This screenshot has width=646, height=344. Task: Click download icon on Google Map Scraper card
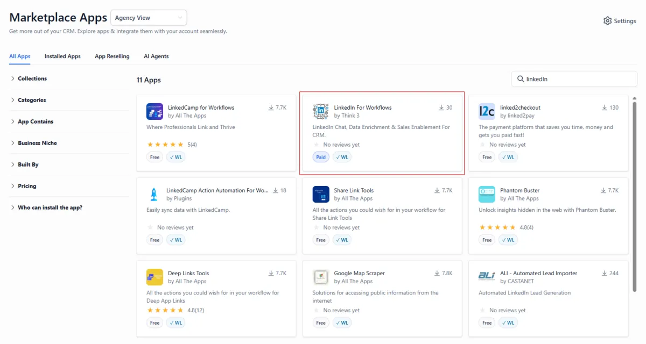coord(437,273)
